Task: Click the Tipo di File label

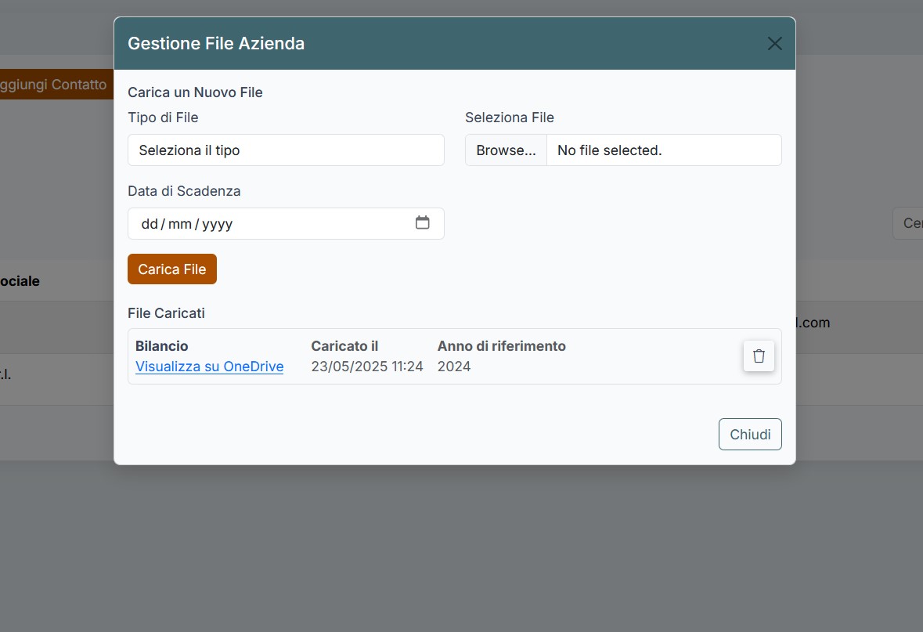Action: click(x=163, y=117)
